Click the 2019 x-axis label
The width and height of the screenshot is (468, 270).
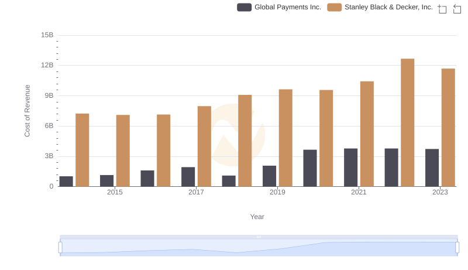pyautogui.click(x=277, y=192)
